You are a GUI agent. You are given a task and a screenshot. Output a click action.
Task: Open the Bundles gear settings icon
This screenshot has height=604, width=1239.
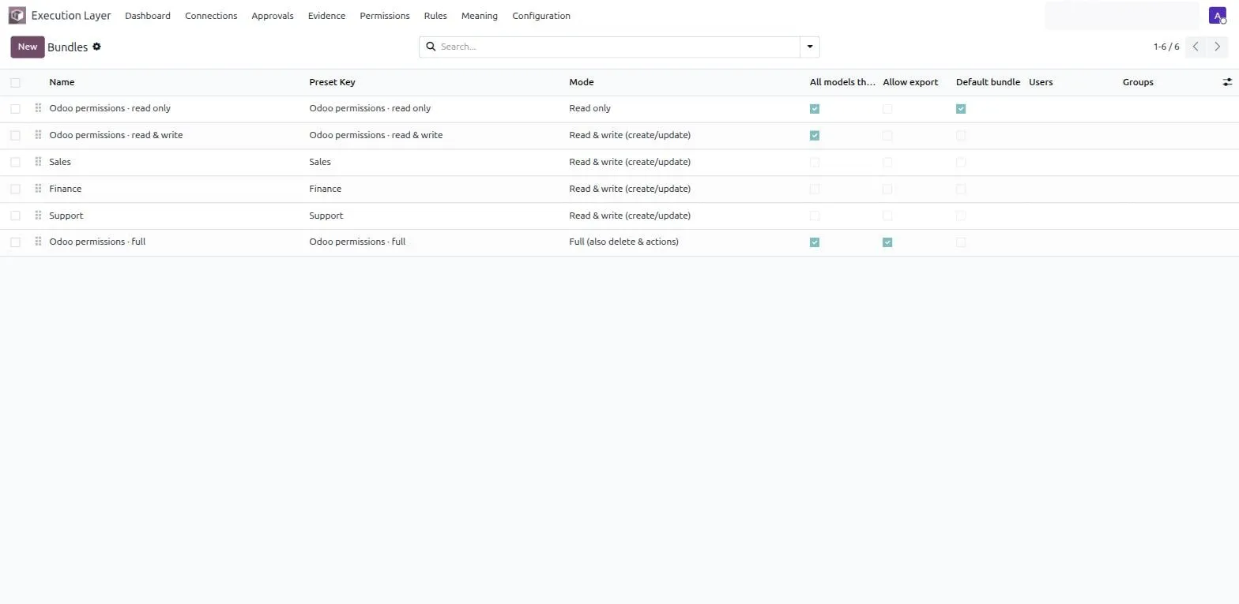point(96,47)
